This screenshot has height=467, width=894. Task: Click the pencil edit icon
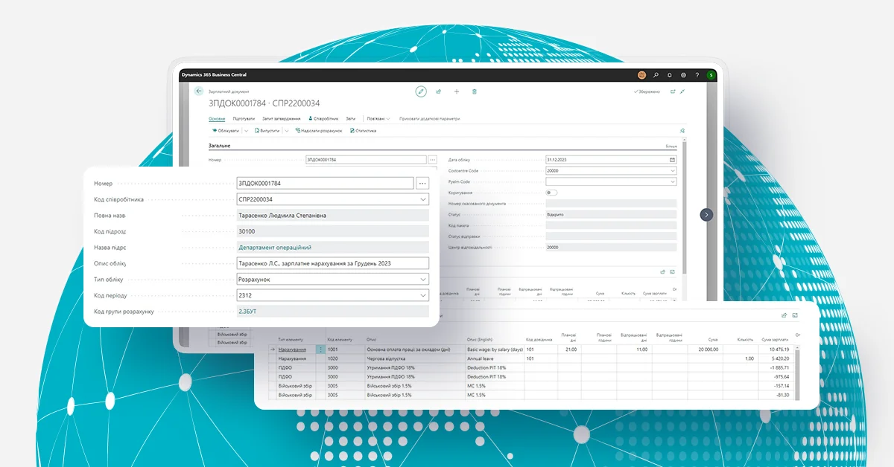(x=421, y=91)
